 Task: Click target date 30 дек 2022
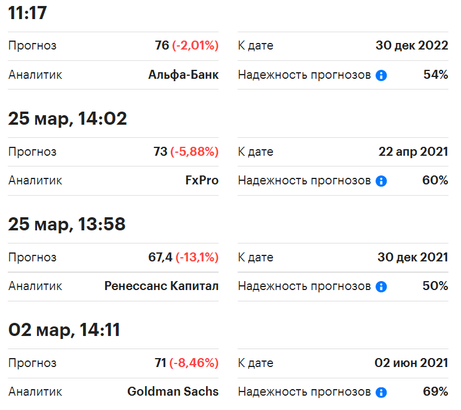point(412,45)
